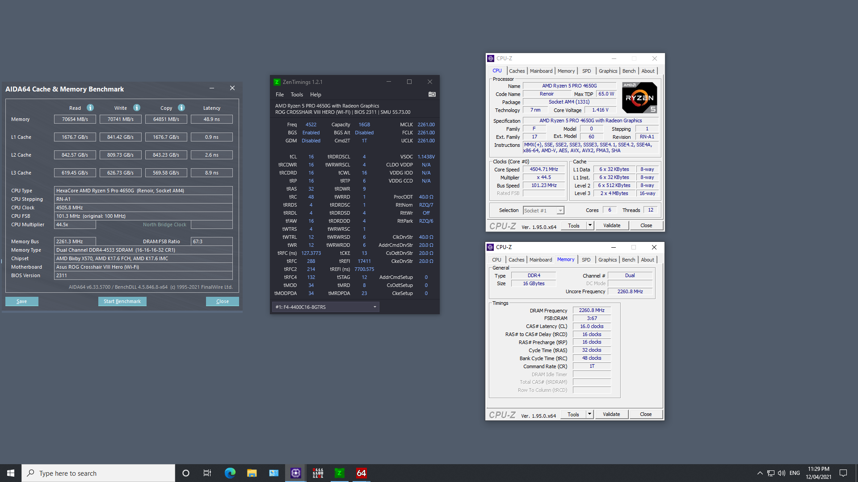Expand Tools dropdown arrow in upper CPU-Z
The image size is (858, 482).
(x=590, y=225)
